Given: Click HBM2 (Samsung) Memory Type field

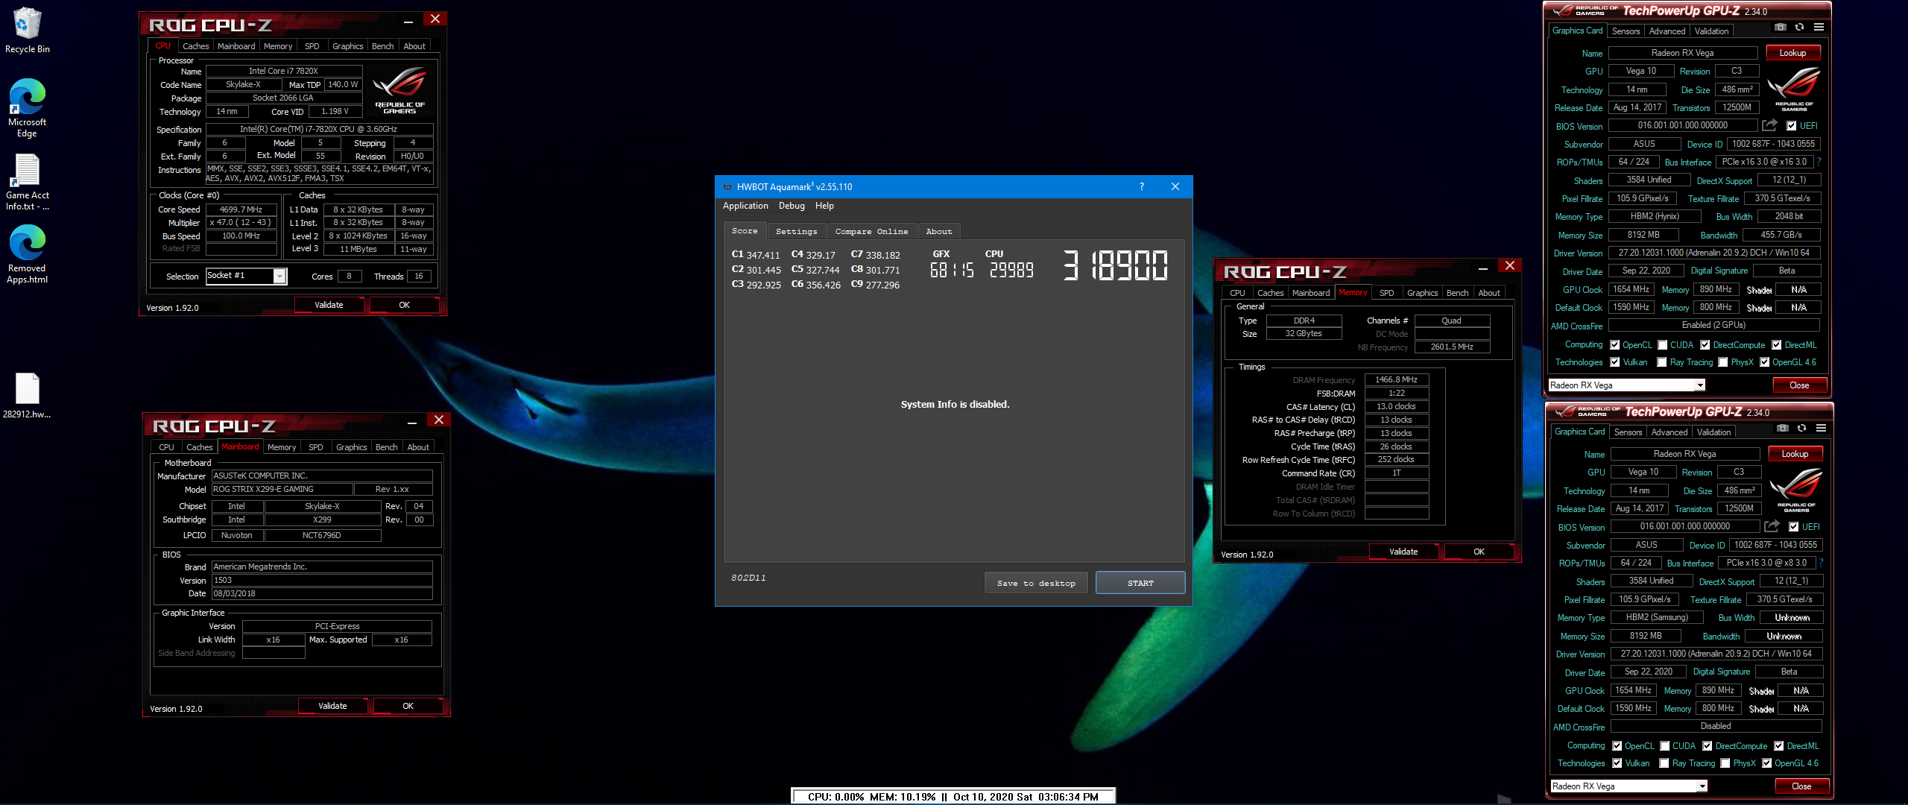Looking at the screenshot, I should point(1657,617).
